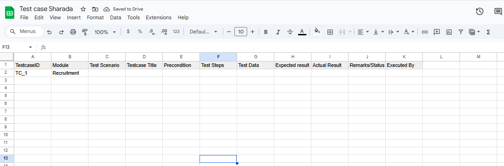Viewport: 504px width, 166px height.
Task: Print the spreadsheet
Action: [73, 32]
